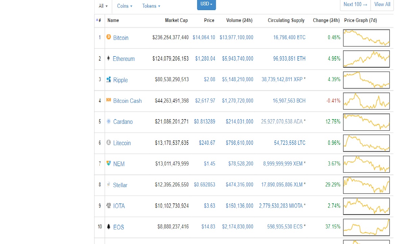Sort table by Price column header

[209, 20]
